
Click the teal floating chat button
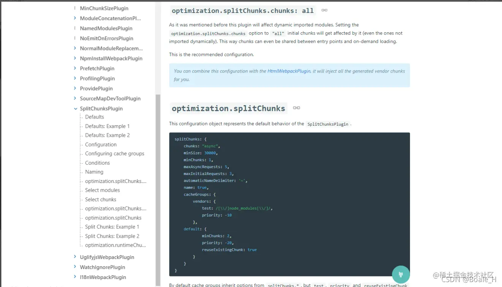pyautogui.click(x=401, y=274)
